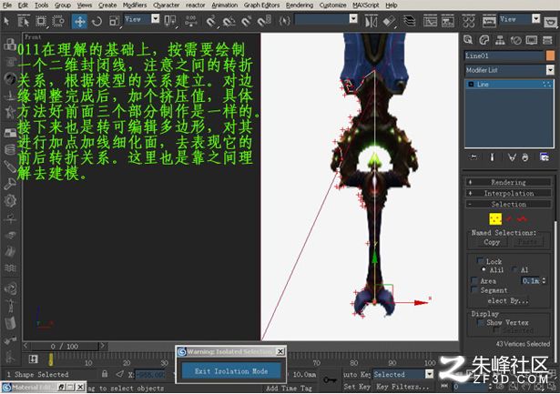
Task: Select the All radio button
Action: [x=514, y=269]
